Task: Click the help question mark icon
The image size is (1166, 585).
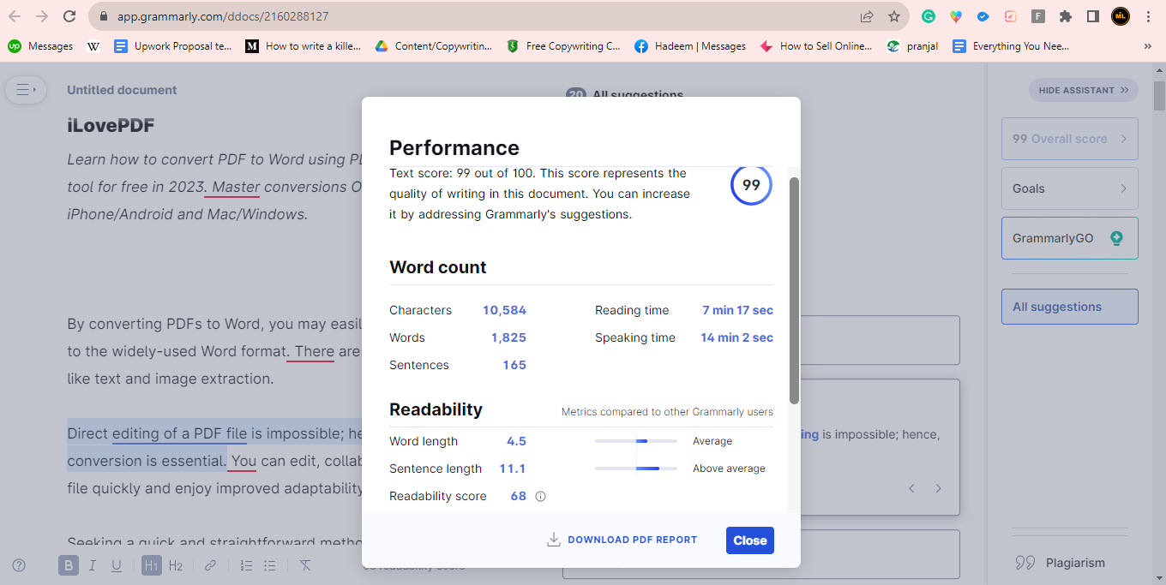Action: click(x=19, y=565)
